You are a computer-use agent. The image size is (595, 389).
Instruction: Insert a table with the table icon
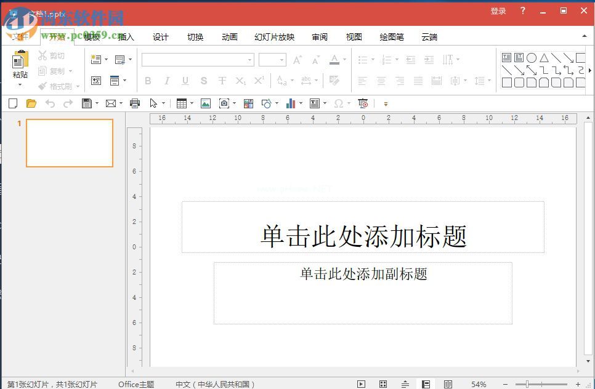point(180,103)
